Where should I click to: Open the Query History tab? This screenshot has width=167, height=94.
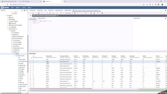tap(41, 18)
